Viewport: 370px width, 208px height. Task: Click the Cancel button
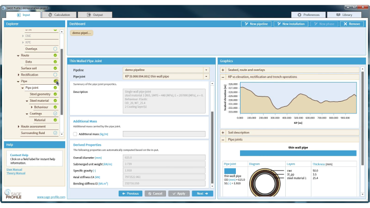click(x=155, y=194)
